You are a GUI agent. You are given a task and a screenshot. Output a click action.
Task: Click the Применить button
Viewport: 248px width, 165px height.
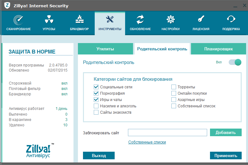[226, 155]
